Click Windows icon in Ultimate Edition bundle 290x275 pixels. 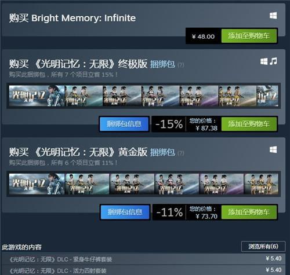tap(264, 61)
